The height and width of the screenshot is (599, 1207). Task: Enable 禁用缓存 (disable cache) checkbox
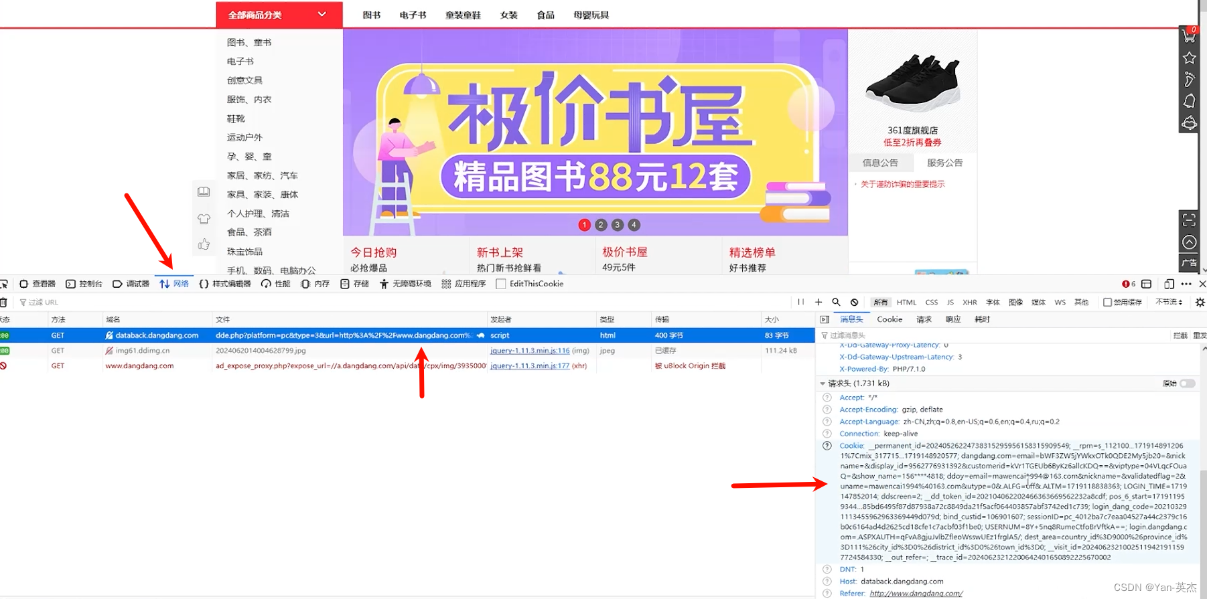[1107, 303]
